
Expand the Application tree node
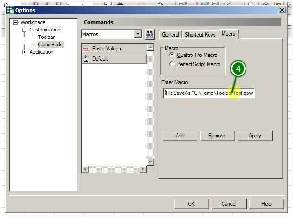click(x=25, y=52)
